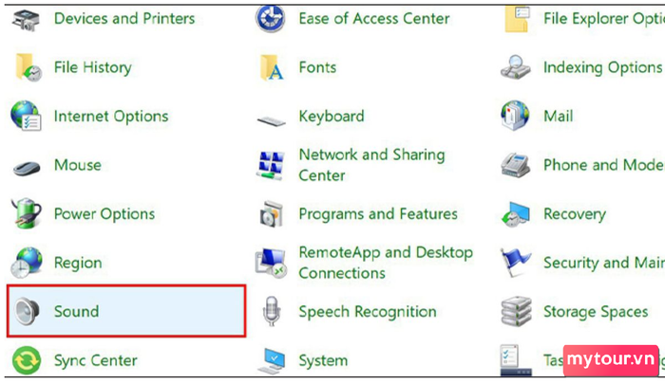
Task: Click the Region globe-clock icon
Action: (27, 263)
